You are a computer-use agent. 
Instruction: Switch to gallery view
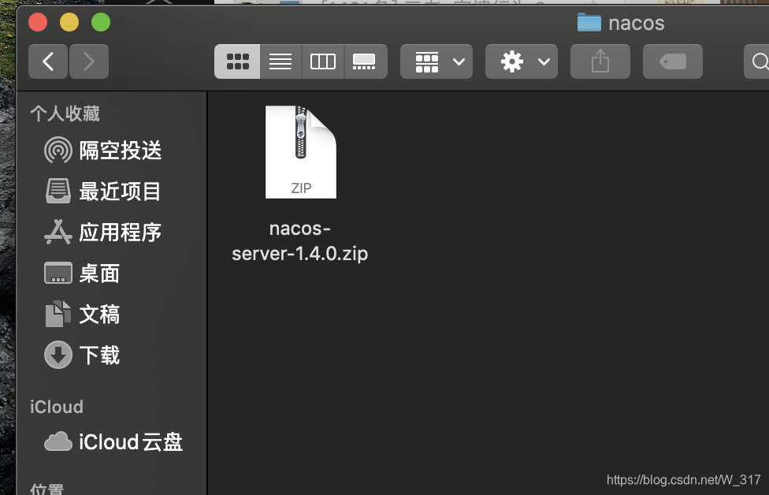click(366, 61)
